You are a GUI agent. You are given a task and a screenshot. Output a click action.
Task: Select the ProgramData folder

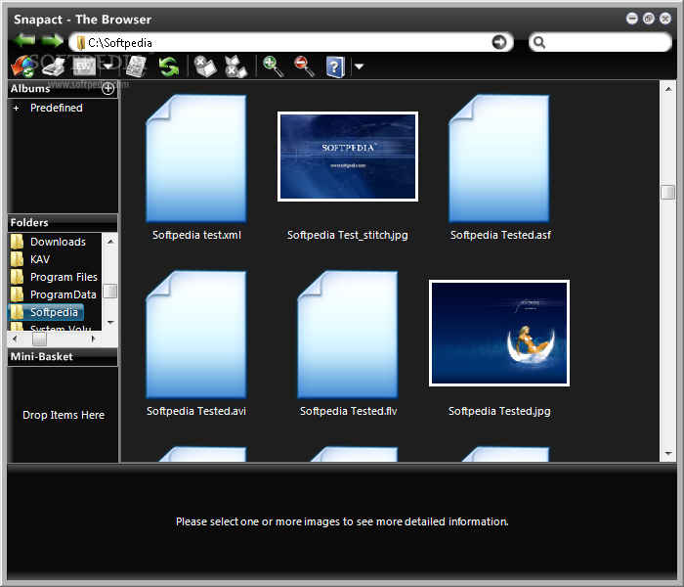click(x=64, y=294)
